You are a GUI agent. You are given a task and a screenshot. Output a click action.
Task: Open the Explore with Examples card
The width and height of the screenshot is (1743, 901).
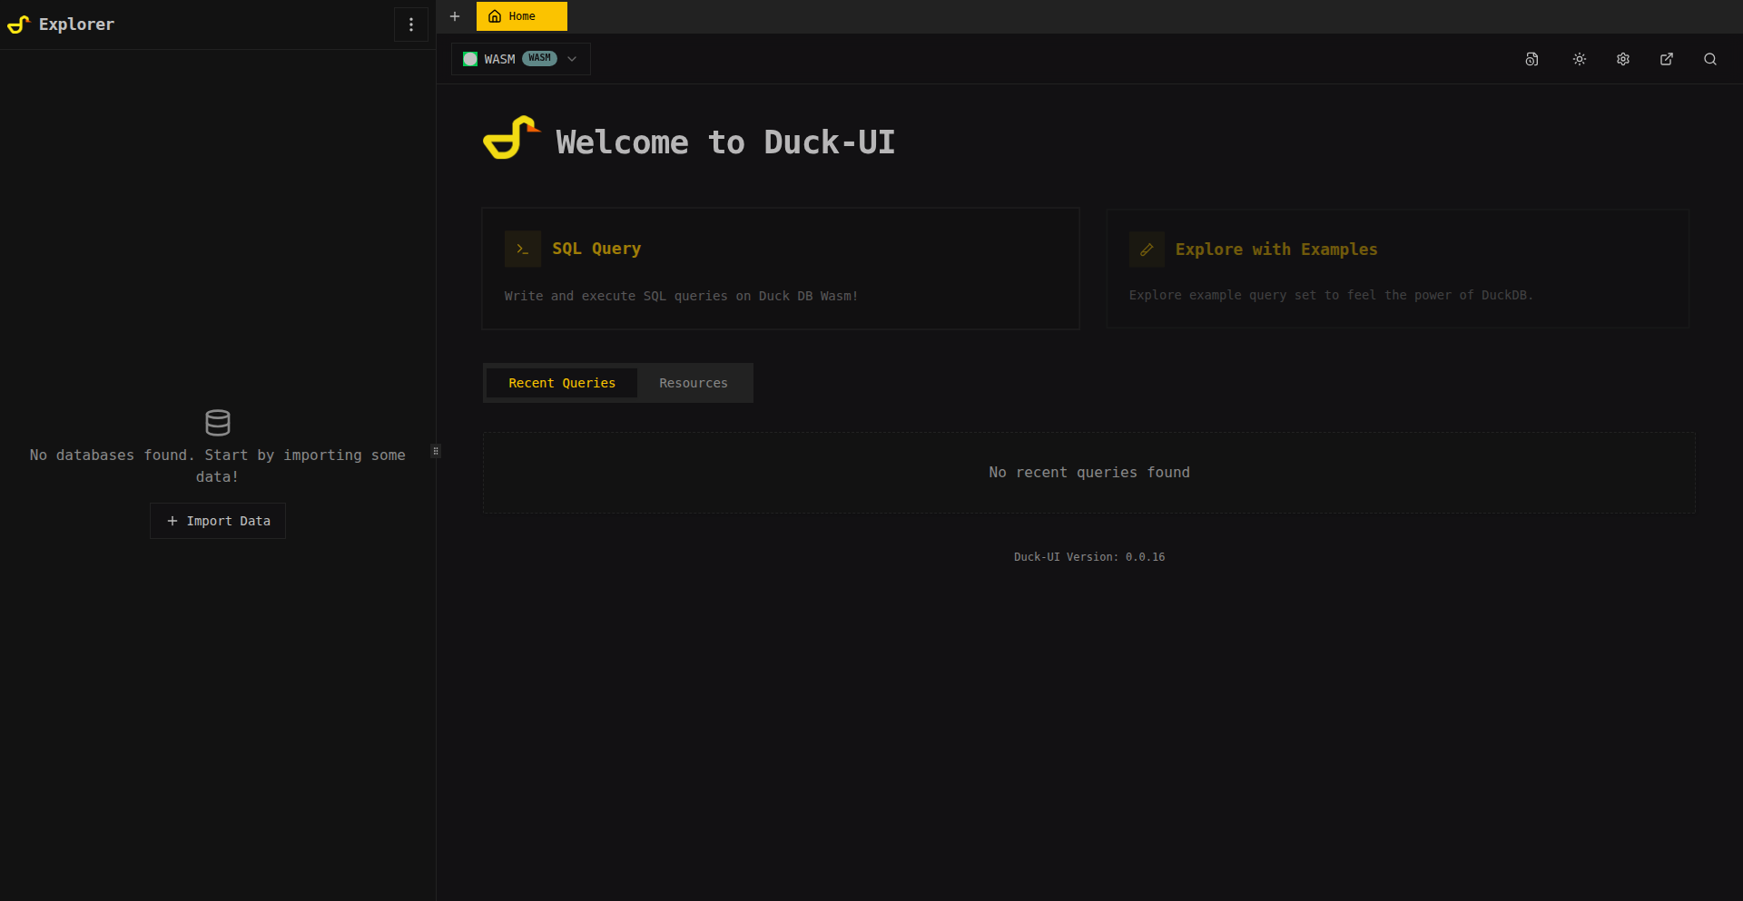[1398, 269]
